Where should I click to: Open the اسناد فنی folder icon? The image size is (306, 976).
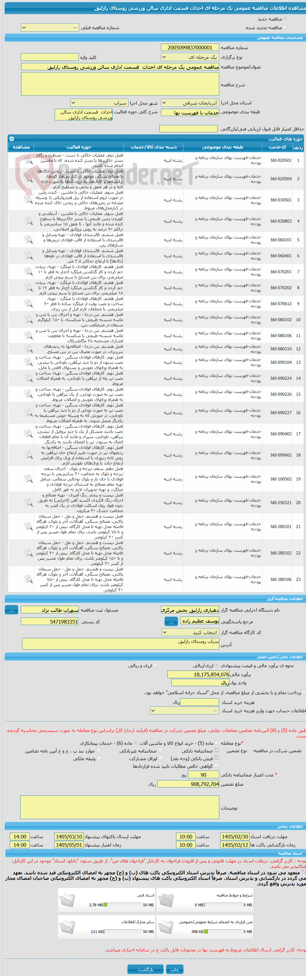point(67,900)
